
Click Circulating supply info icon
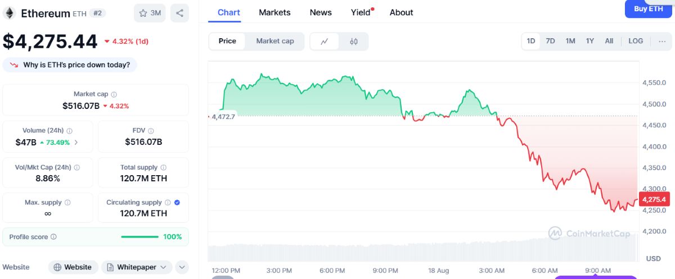(x=168, y=202)
